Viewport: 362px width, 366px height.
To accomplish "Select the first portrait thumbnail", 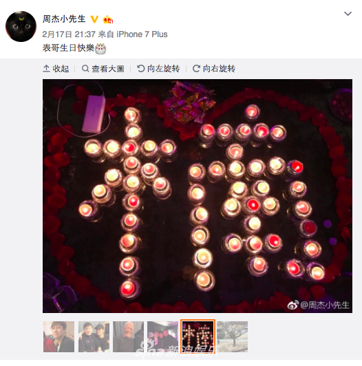I will [59, 336].
